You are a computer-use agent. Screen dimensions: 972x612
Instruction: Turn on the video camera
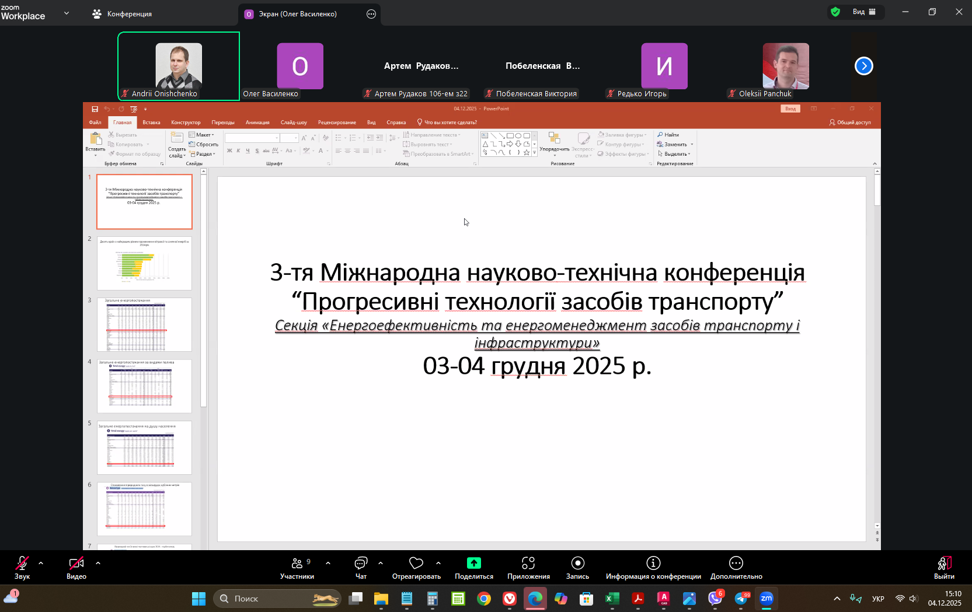click(x=76, y=563)
